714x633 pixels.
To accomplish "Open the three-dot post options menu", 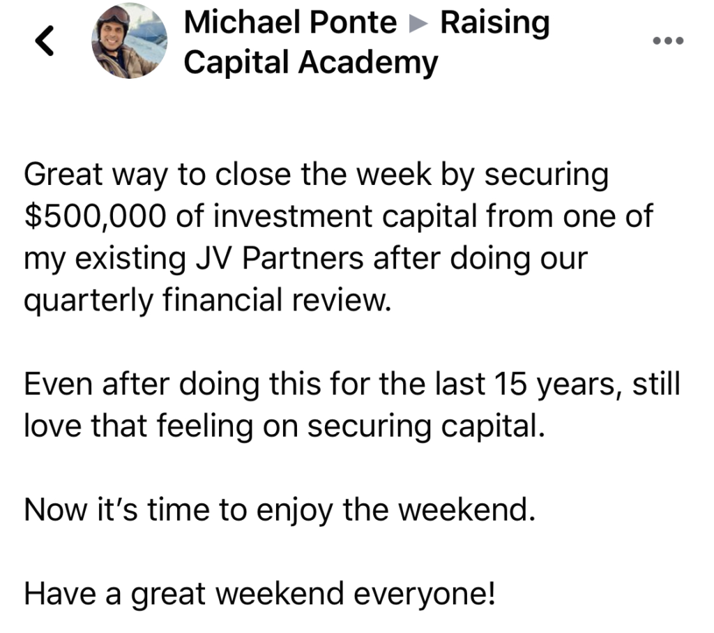I will click(668, 40).
